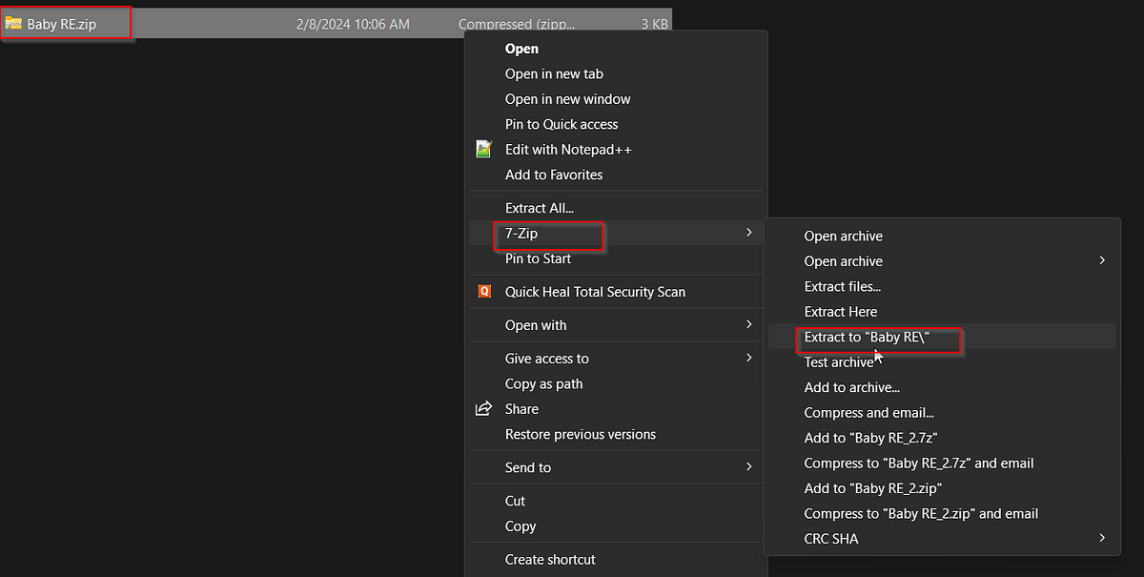Choose Extract All... from context menu

[x=540, y=208]
